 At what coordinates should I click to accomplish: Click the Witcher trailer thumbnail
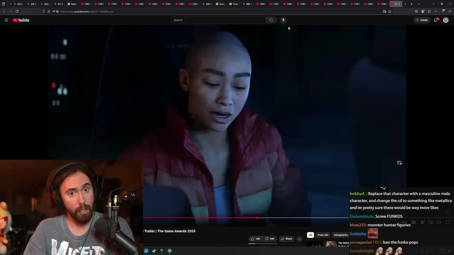pyautogui.click(x=322, y=244)
